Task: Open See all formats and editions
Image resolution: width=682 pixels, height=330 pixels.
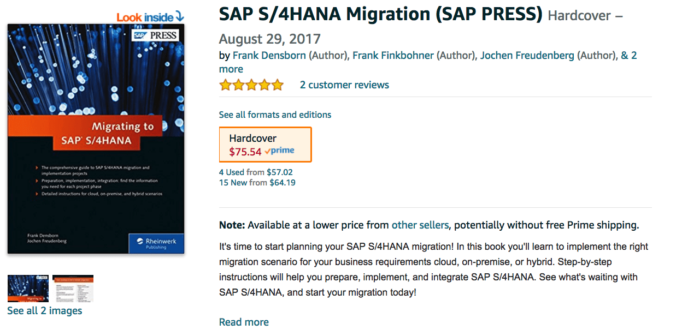Action: point(275,115)
